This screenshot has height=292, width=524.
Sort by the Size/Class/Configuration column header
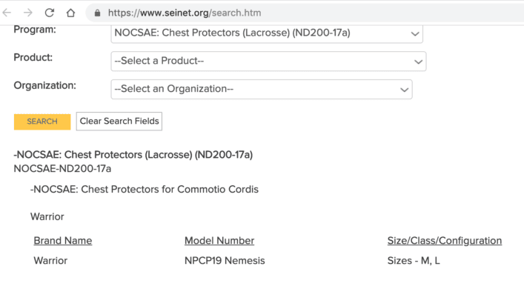pos(445,241)
